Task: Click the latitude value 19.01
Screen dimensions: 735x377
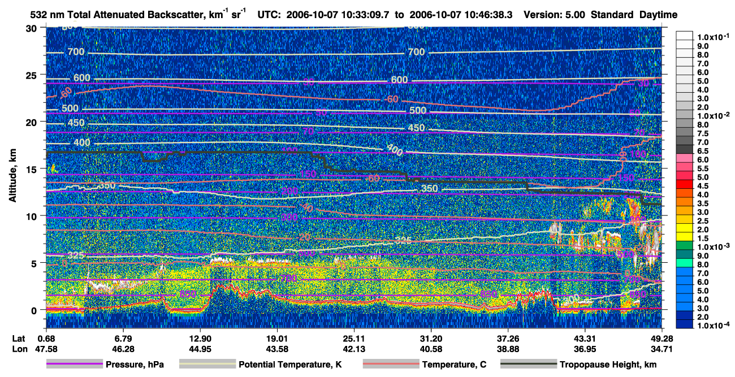Action: coord(277,339)
